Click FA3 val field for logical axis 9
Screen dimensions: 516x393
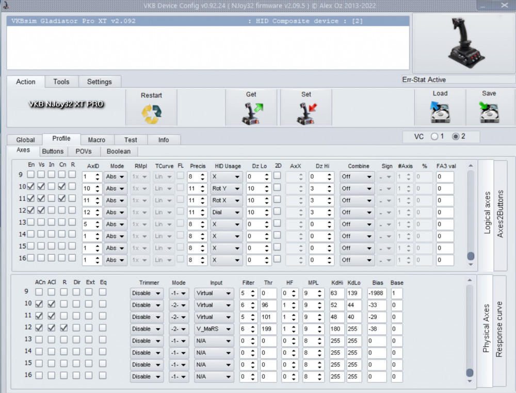445,176
